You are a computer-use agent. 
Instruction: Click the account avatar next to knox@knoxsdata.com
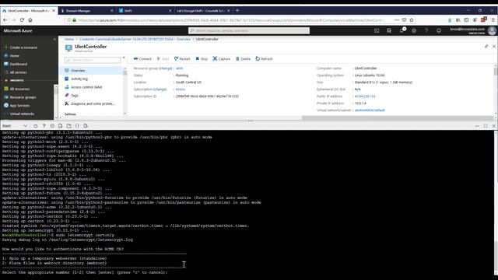point(492,30)
